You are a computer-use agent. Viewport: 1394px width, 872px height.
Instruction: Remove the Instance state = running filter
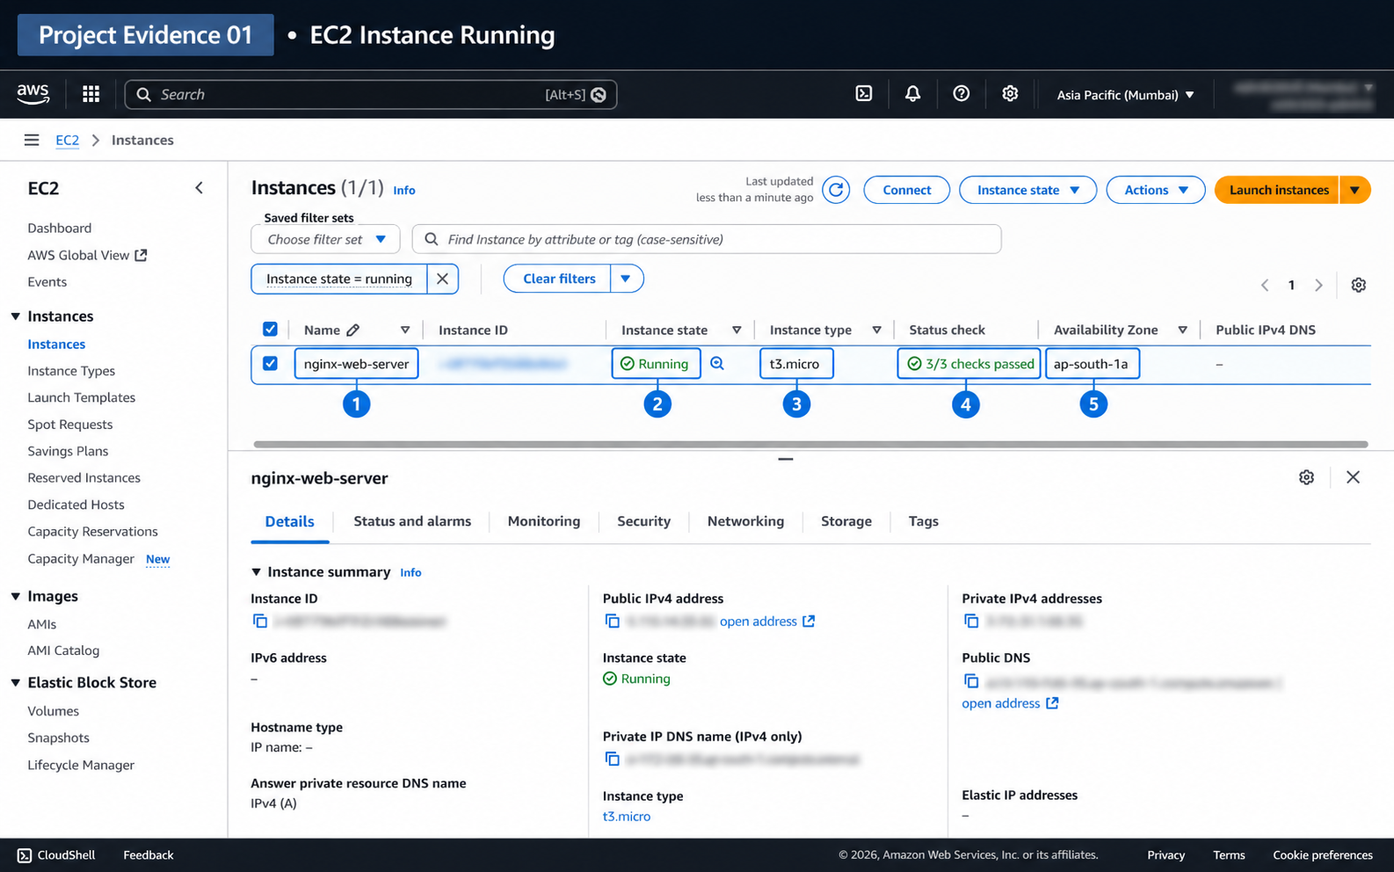442,279
